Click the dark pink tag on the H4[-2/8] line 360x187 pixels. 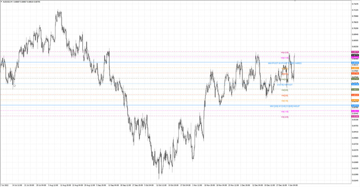[x=355, y=116]
